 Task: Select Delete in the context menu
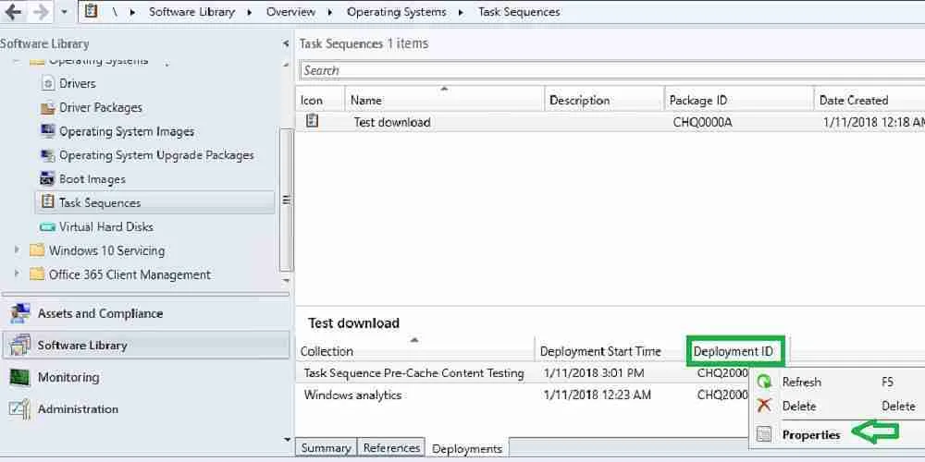[x=799, y=406]
